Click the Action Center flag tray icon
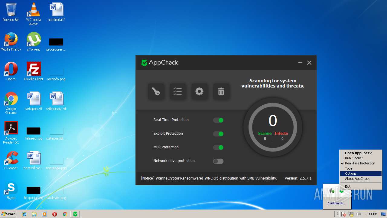The width and height of the screenshot is (387, 218). point(344,214)
